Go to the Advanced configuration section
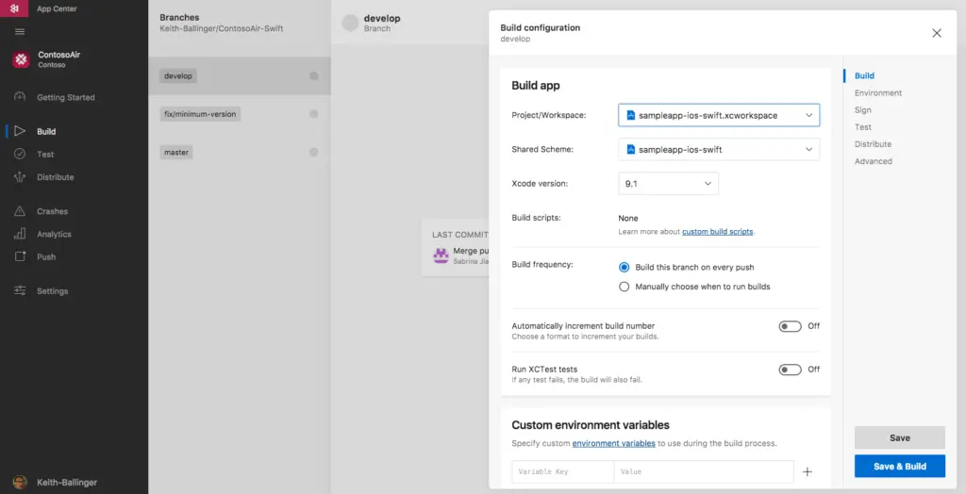This screenshot has width=966, height=494. tap(874, 161)
